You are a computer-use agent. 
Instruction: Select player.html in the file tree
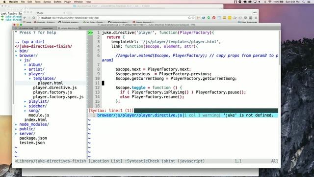click(x=50, y=83)
